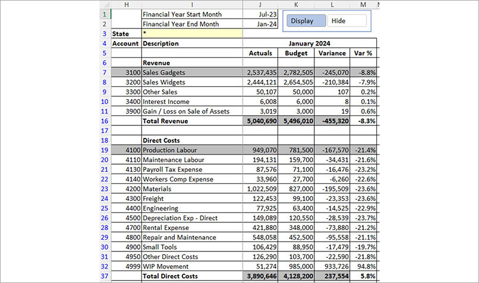Click the 'January 2024' period header

310,43
